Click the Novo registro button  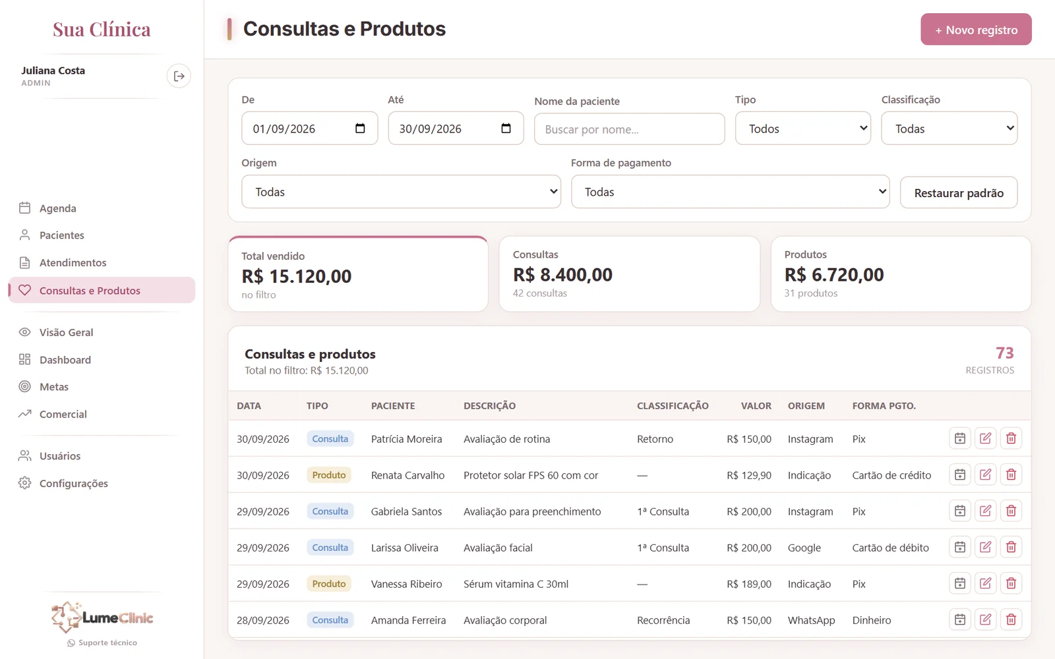976,30
